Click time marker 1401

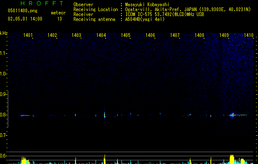pyautogui.click(x=28, y=35)
